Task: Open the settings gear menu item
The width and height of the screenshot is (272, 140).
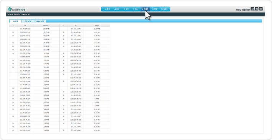Action: pos(154,9)
